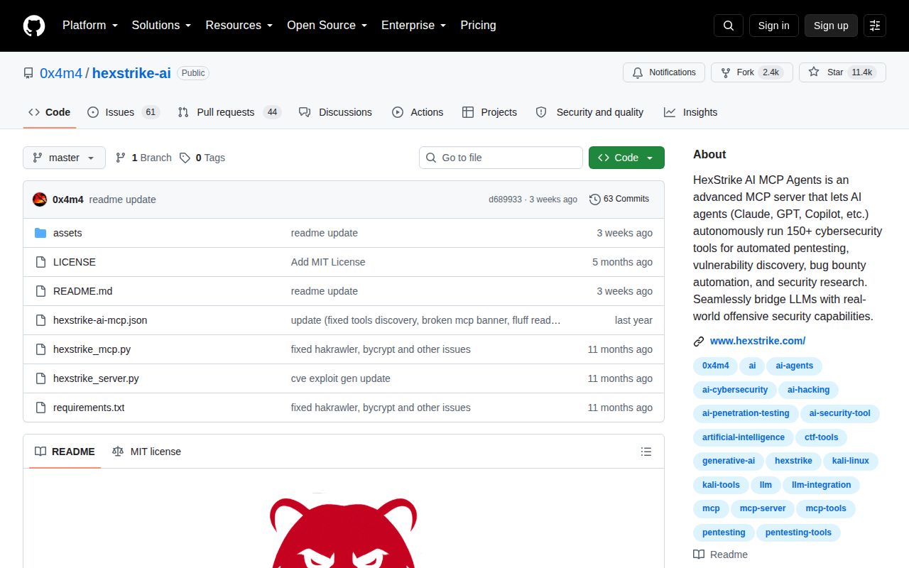Focus the Go to file search field

pyautogui.click(x=501, y=158)
